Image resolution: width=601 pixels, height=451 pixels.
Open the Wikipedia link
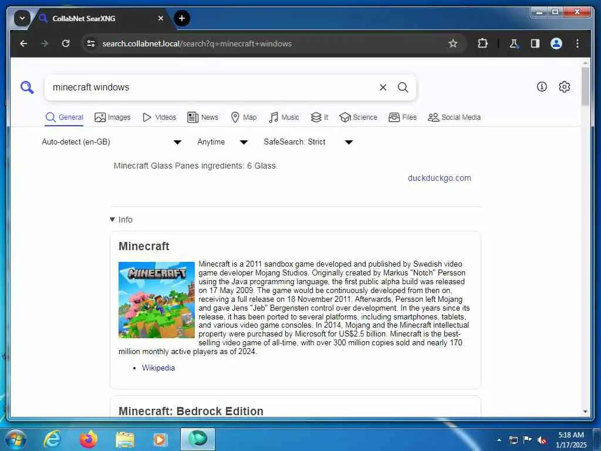[x=158, y=368]
